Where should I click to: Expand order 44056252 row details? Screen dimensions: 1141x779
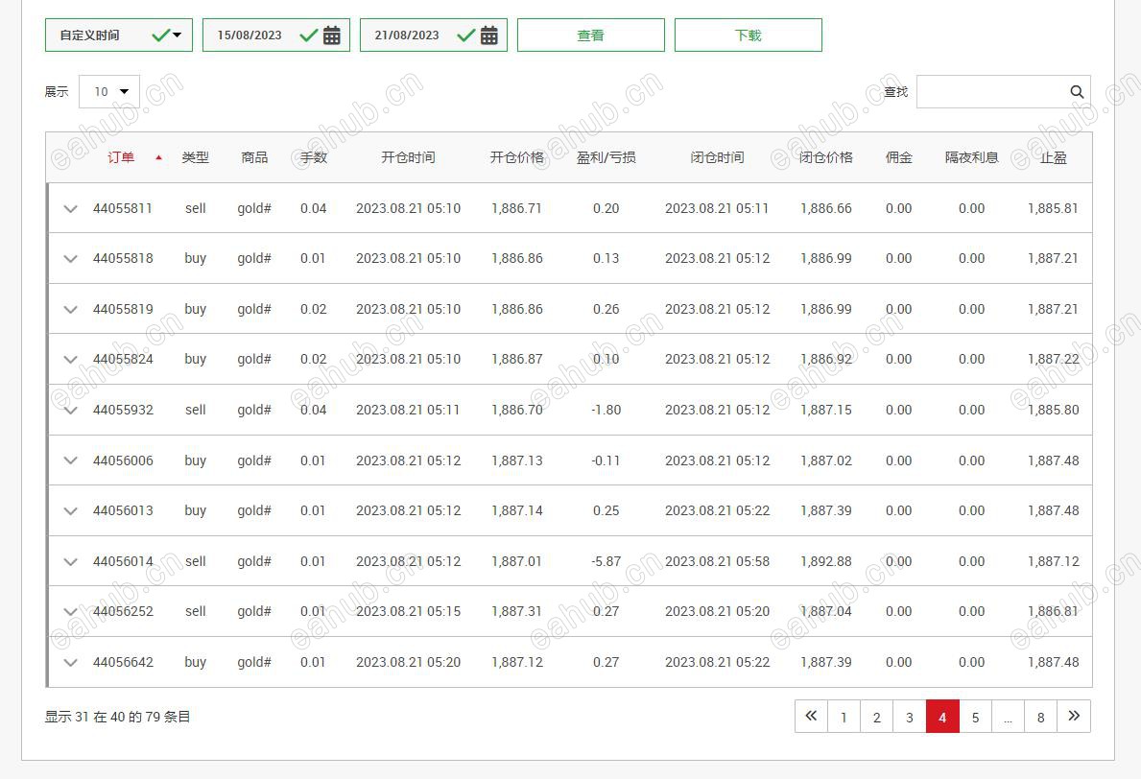(71, 612)
